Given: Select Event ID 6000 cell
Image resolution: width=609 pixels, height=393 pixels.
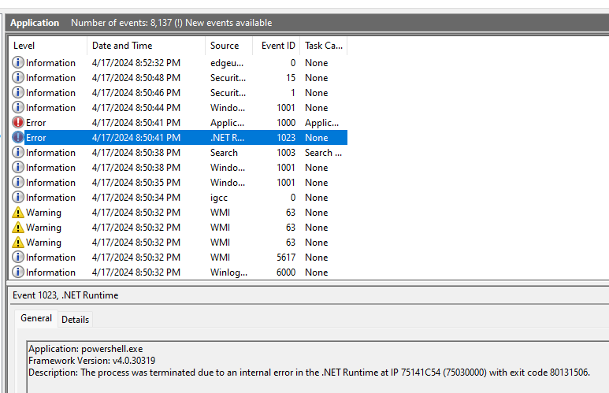Looking at the screenshot, I should [286, 273].
